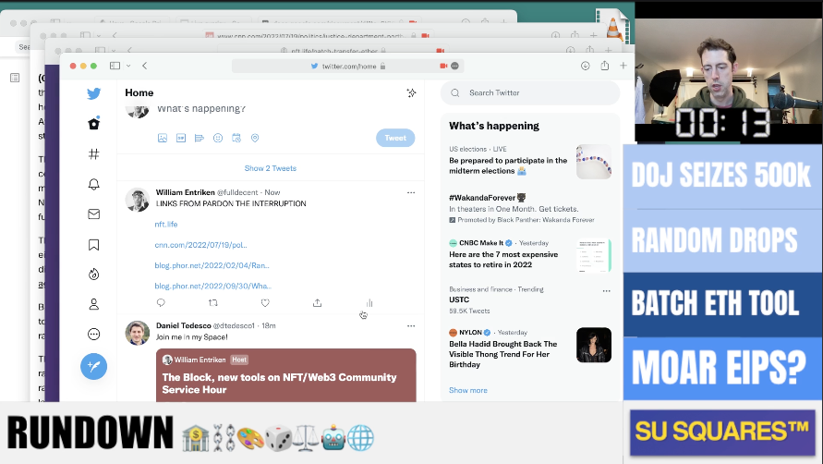Click the Twitter bird logo in sidebar
The height and width of the screenshot is (464, 823).
[93, 93]
